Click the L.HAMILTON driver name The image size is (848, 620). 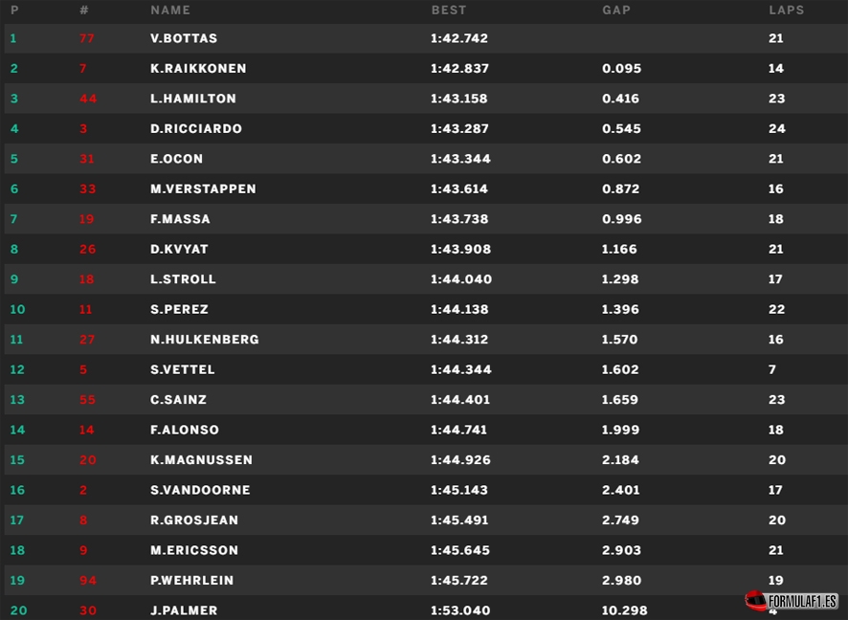point(193,99)
